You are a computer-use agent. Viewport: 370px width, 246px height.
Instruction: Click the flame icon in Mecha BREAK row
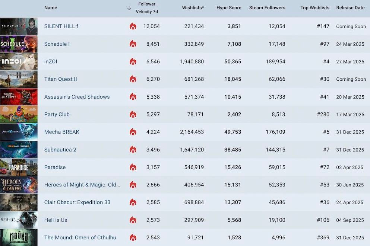(x=133, y=132)
